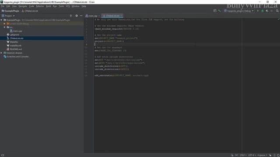Click the scroll-from-source icon in the Project header

71,16
